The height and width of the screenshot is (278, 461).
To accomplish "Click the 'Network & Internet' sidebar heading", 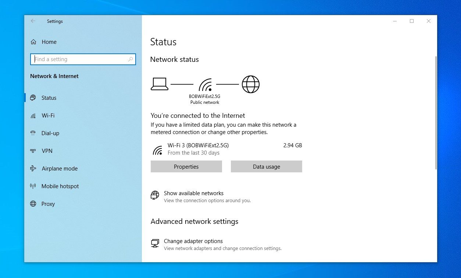I will pyautogui.click(x=54, y=76).
